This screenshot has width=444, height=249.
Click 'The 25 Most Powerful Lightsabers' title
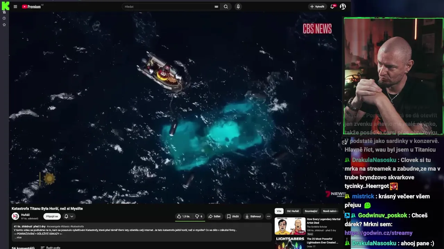(323, 241)
